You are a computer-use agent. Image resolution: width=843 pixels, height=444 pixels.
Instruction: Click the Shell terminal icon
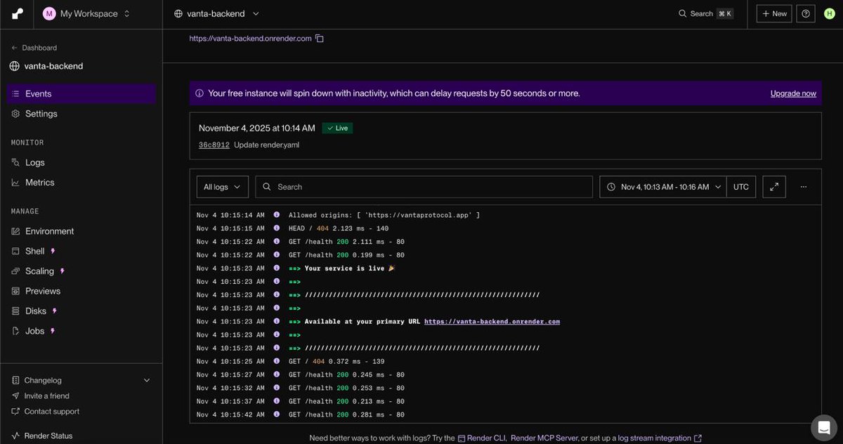tap(15, 251)
